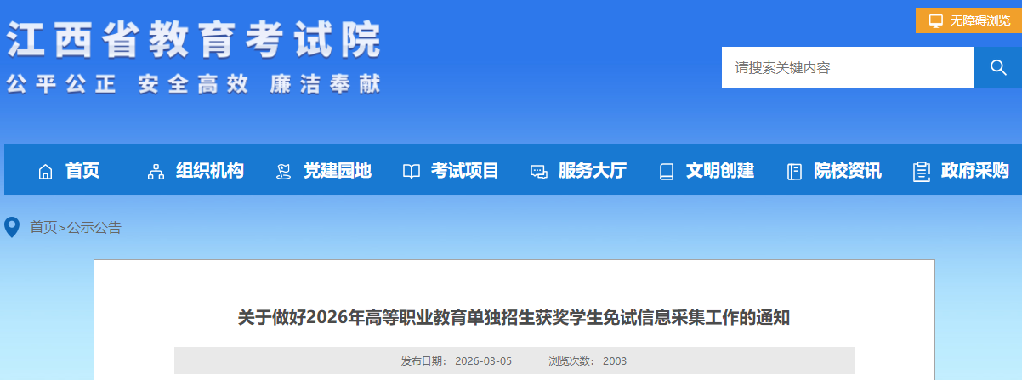Select 院校资讯 in the navigation bar
The width and height of the screenshot is (1022, 380).
[x=848, y=171]
